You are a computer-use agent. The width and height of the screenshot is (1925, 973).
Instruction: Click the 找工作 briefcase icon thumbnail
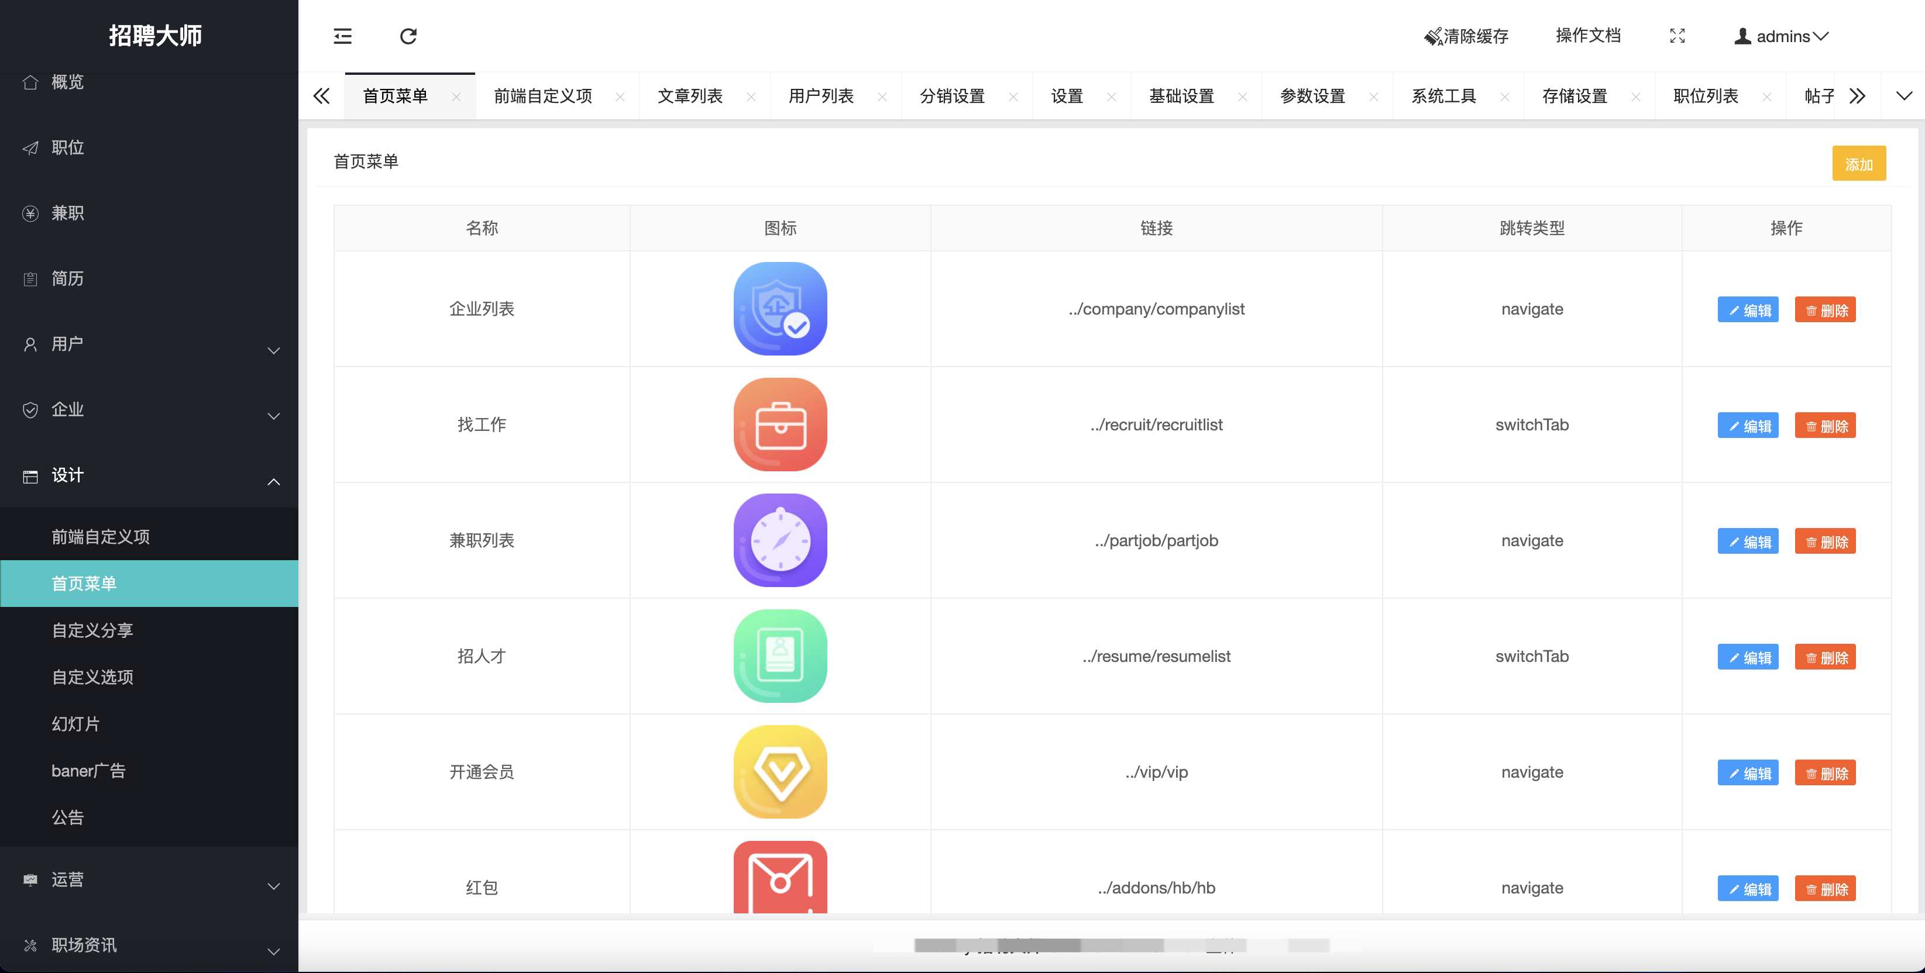point(780,424)
